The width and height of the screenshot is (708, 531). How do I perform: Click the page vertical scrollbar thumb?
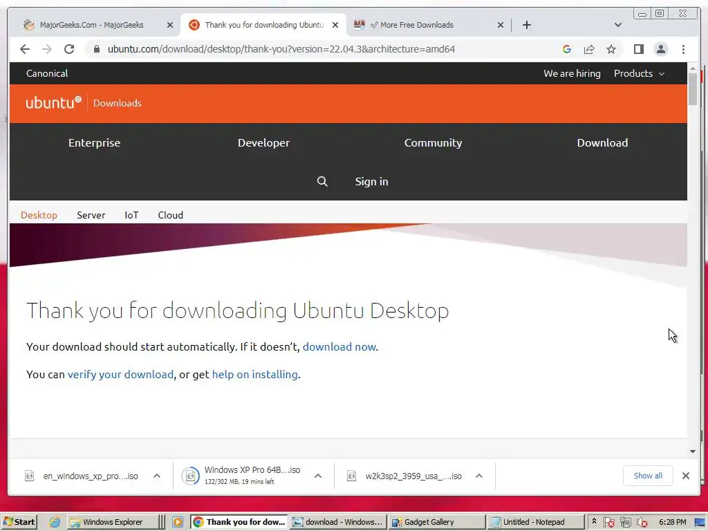[693, 88]
